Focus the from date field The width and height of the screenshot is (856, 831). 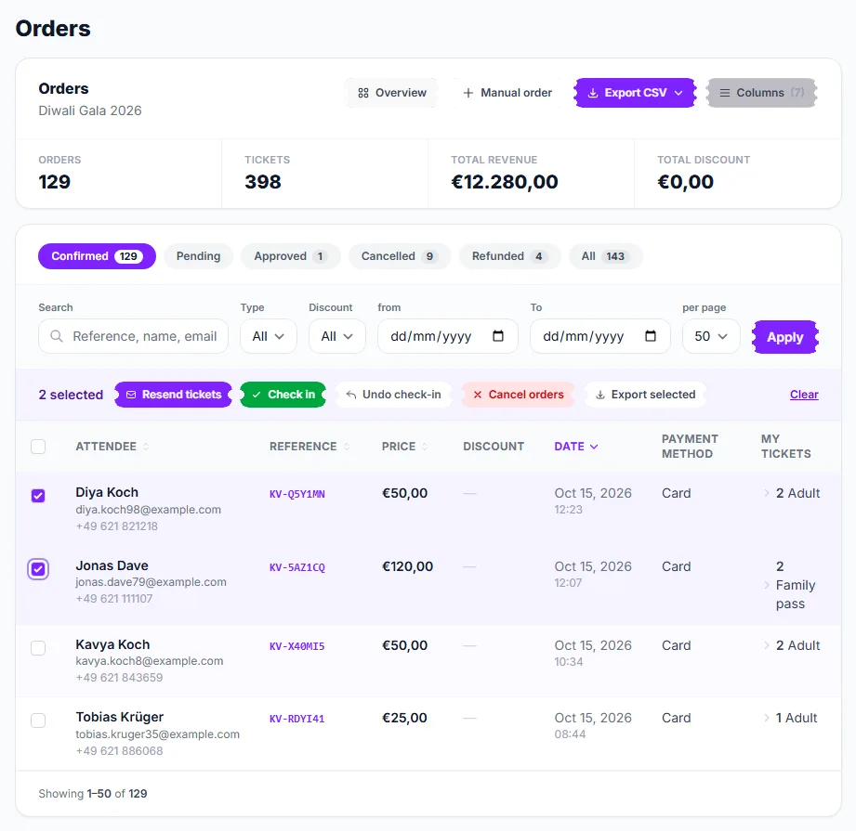(448, 336)
